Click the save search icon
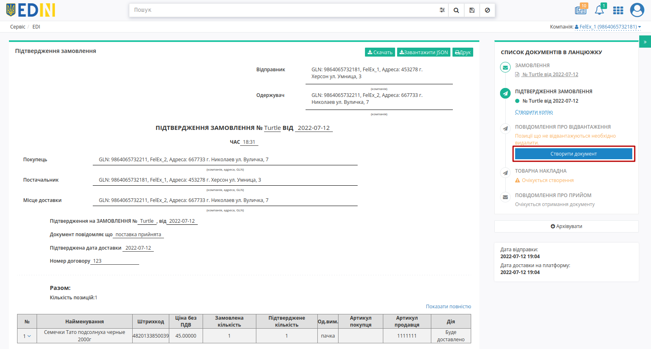Viewport: 651px width, 349px height. point(472,10)
